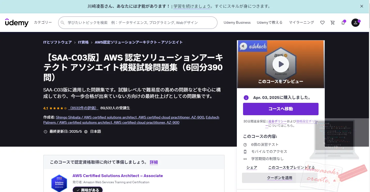Screen dimensions: 370x192
Task: Click the course preview thumbnail image
Action: [x=281, y=64]
